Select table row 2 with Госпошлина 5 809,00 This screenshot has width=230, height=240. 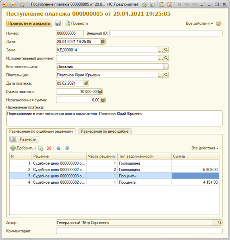coord(114,170)
